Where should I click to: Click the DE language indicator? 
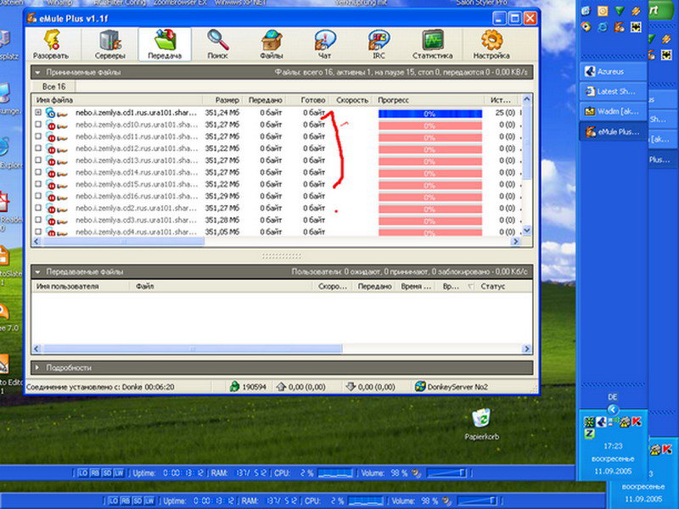coord(612,397)
